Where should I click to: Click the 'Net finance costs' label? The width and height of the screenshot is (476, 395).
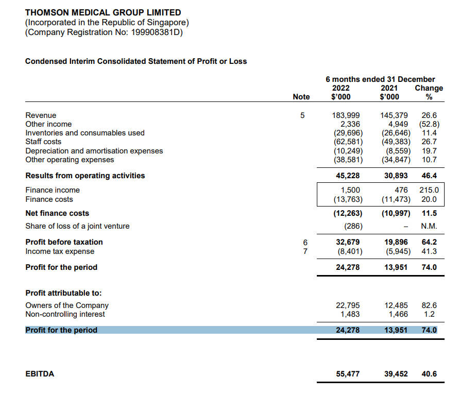tap(57, 213)
